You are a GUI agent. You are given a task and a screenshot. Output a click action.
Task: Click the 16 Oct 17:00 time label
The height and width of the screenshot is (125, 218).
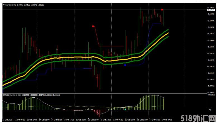pos(142,120)
